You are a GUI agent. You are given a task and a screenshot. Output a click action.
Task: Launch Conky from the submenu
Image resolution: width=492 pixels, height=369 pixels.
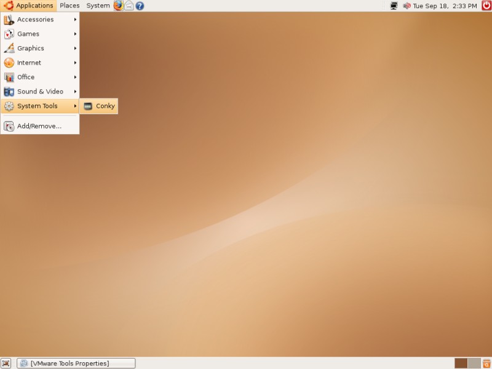click(99, 106)
